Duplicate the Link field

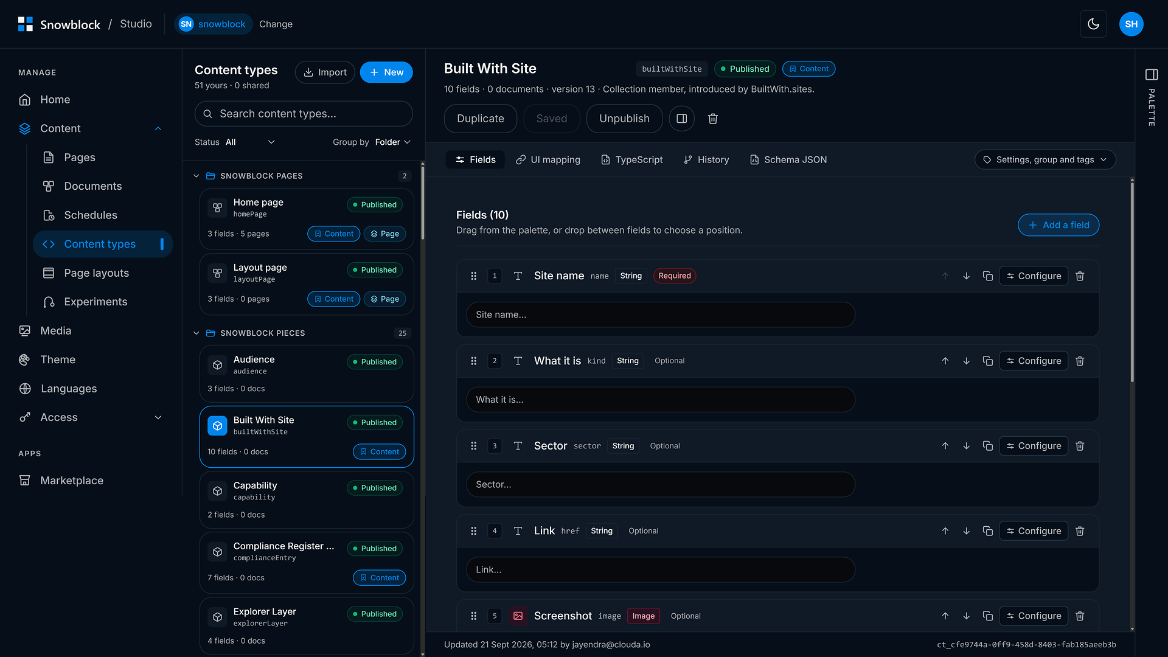(987, 531)
